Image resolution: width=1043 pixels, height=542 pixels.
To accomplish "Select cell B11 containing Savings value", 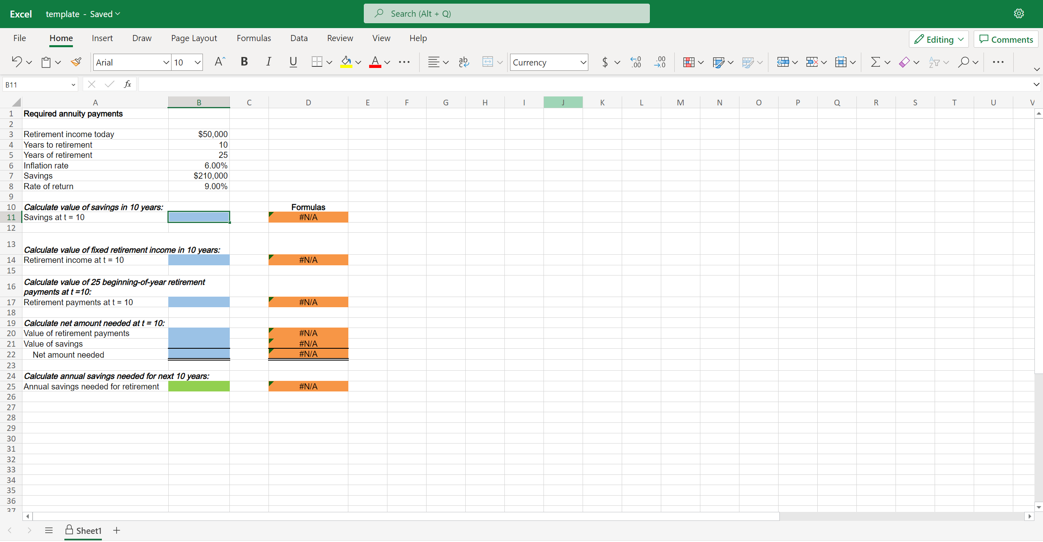I will click(x=198, y=217).
